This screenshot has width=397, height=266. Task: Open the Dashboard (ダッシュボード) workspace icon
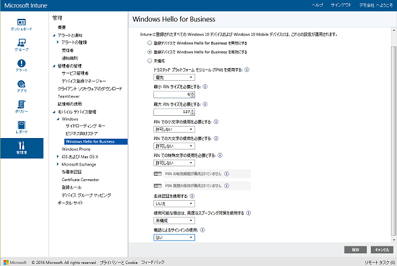tap(22, 24)
